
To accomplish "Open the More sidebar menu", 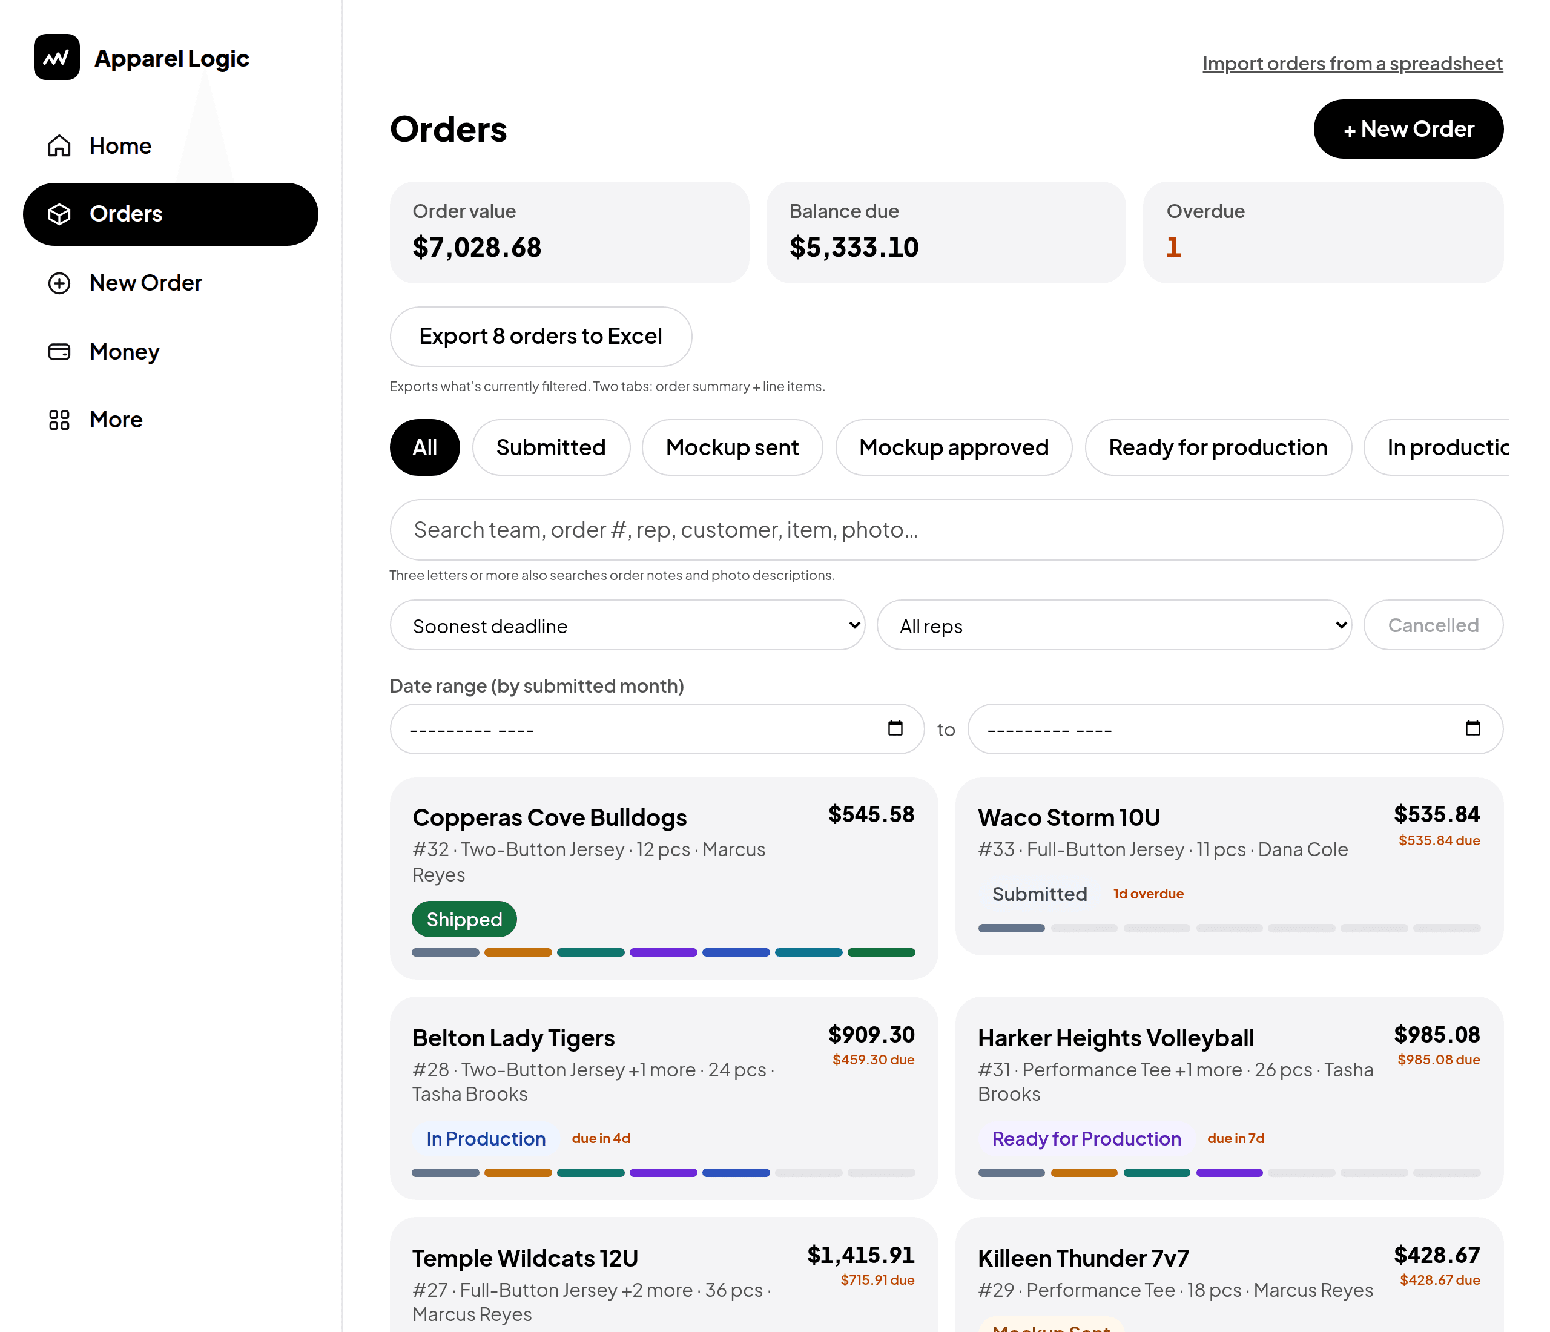I will pyautogui.click(x=171, y=420).
